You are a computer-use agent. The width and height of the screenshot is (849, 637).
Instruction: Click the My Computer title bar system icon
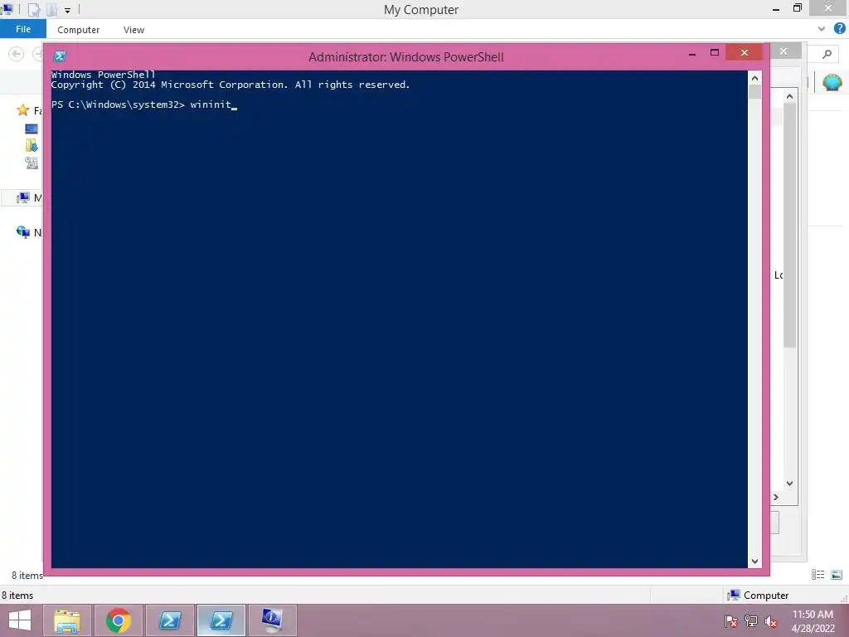(x=7, y=8)
